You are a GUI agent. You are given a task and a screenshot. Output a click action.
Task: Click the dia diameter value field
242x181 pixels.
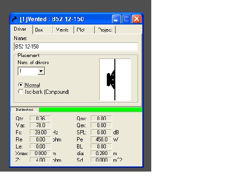[x=101, y=153]
